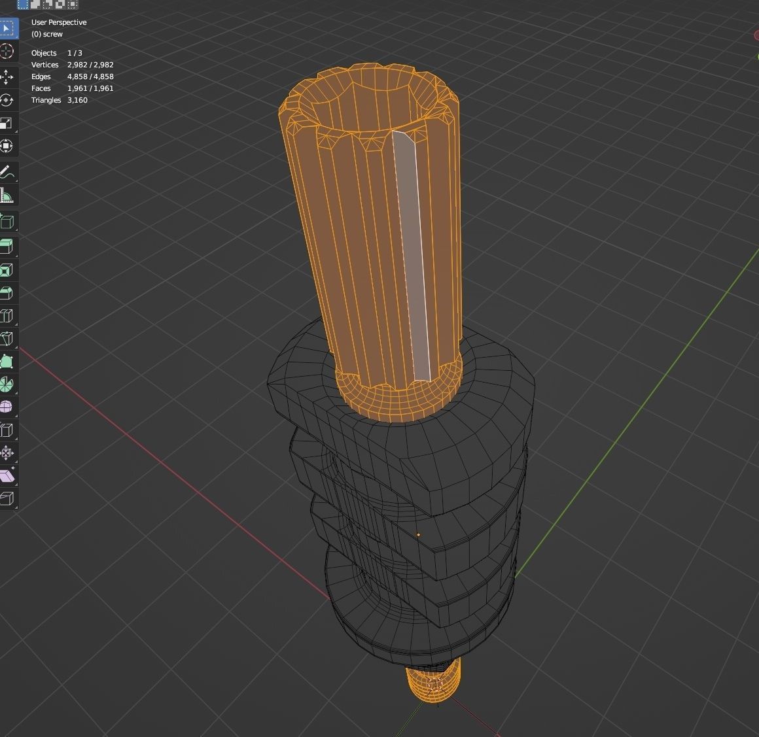Switch selection mode to Intersect

point(72,5)
